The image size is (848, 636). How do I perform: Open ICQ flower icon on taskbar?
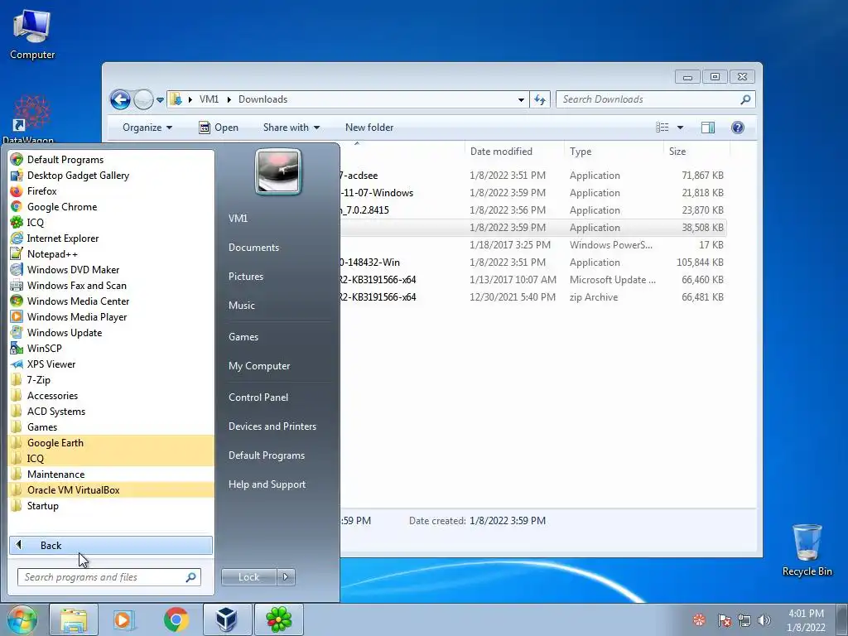click(x=278, y=619)
